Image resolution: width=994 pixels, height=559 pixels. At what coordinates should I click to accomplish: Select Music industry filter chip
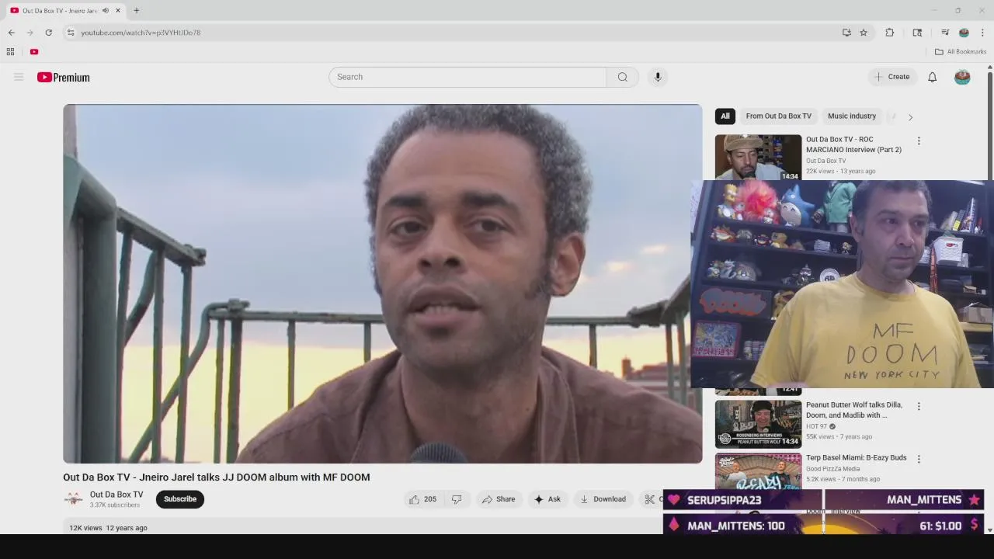click(851, 116)
